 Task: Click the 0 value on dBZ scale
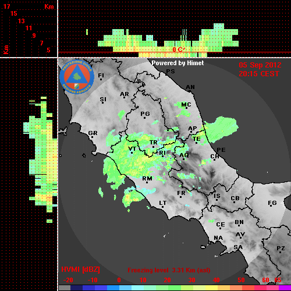(119, 280)
